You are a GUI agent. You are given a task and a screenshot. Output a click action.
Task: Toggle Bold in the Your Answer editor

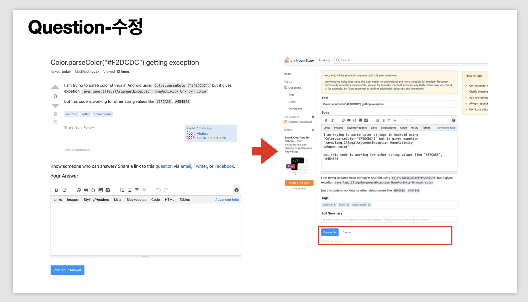[x=56, y=190]
